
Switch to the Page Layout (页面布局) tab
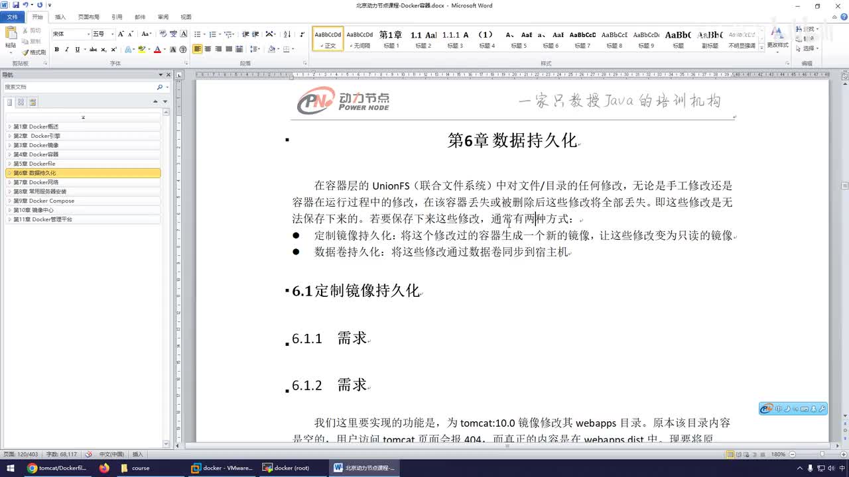[89, 17]
